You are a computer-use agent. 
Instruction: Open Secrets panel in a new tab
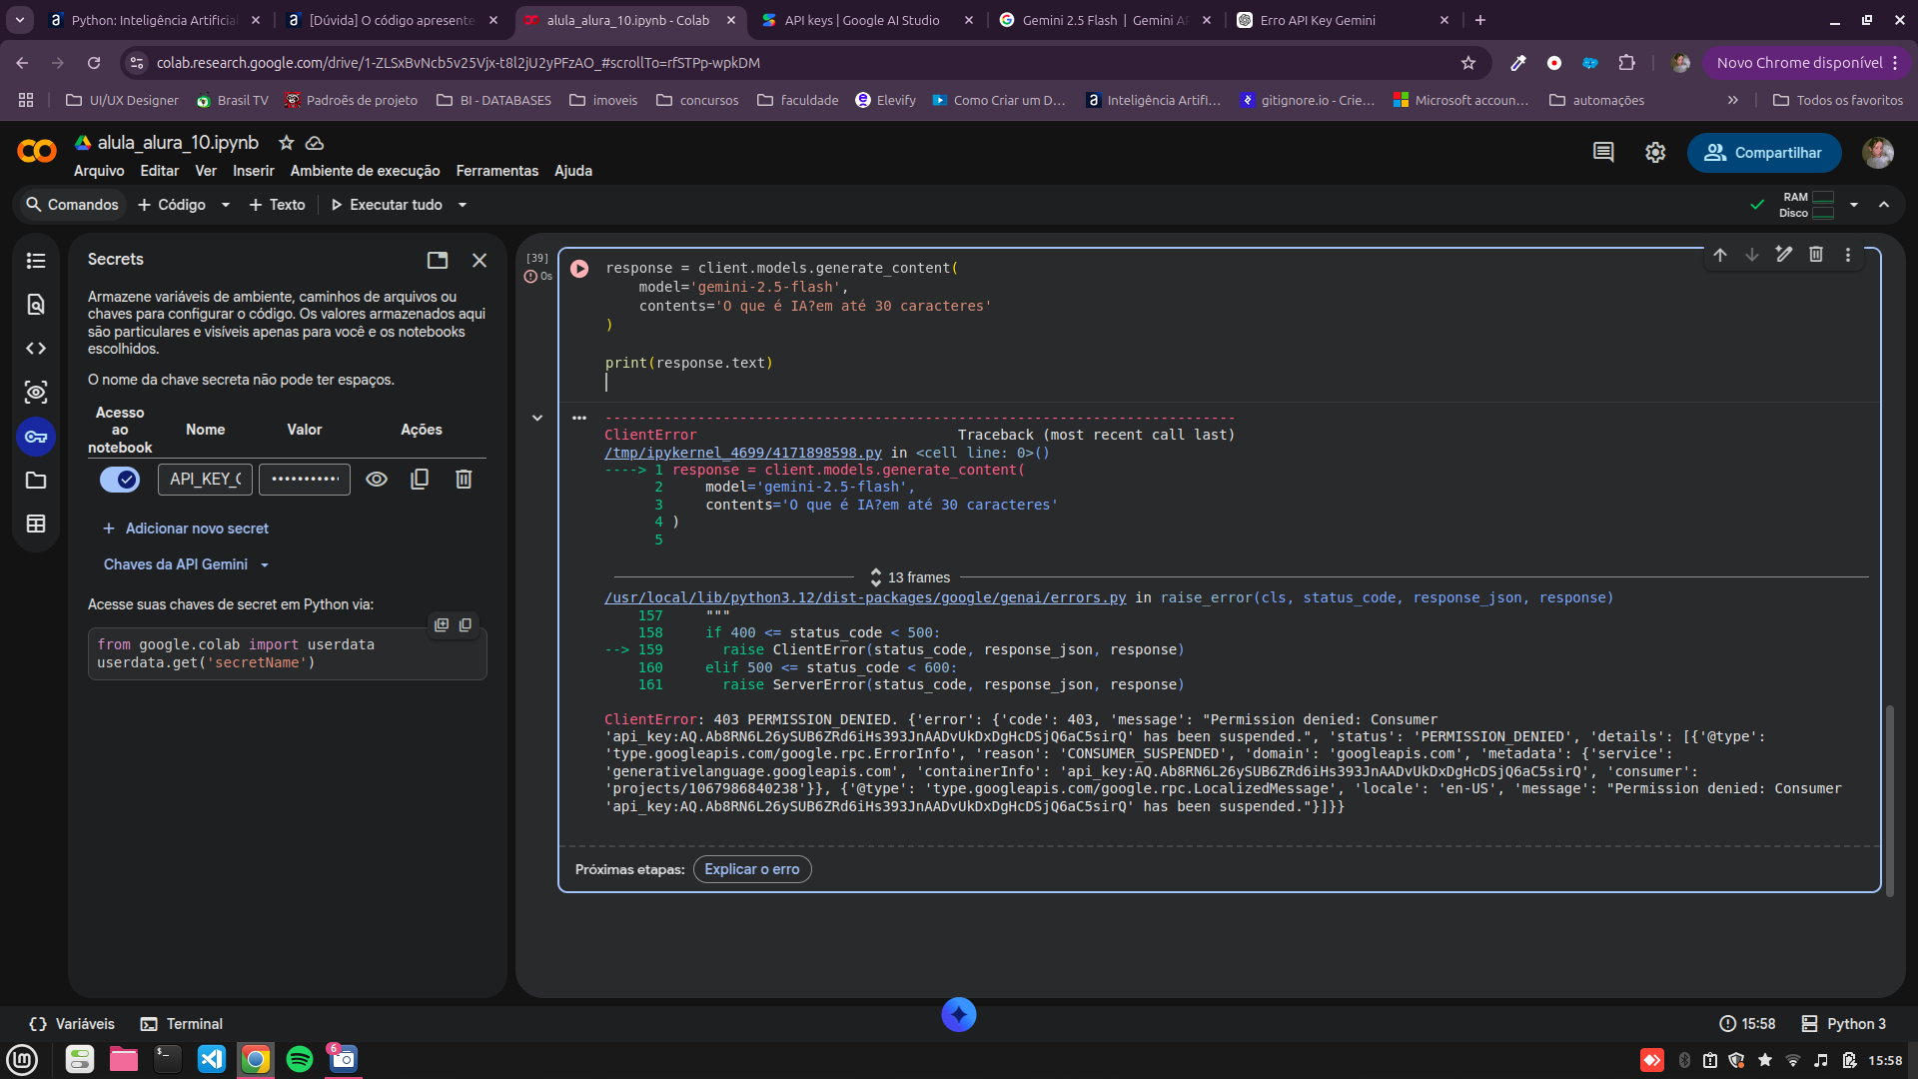tap(438, 260)
